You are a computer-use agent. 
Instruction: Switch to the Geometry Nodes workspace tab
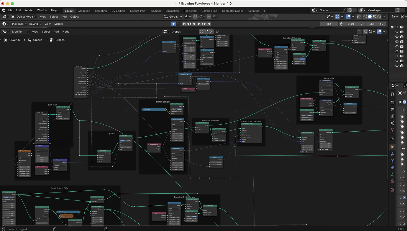pyautogui.click(x=233, y=11)
